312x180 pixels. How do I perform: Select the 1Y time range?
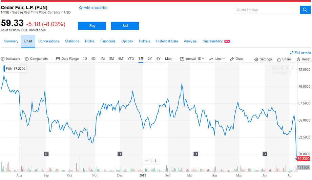(x=141, y=59)
